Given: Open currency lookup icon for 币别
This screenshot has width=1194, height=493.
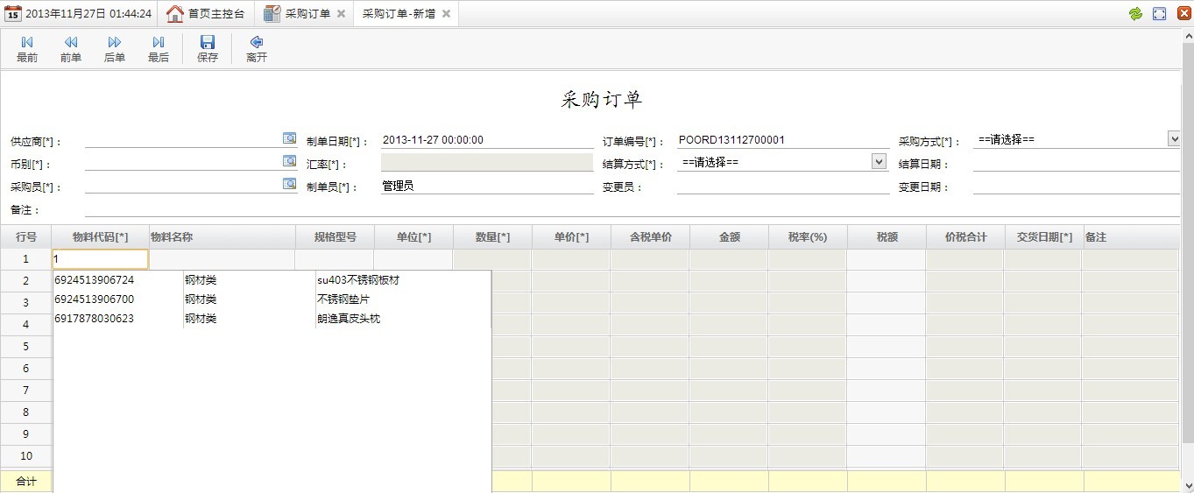Looking at the screenshot, I should pos(289,161).
